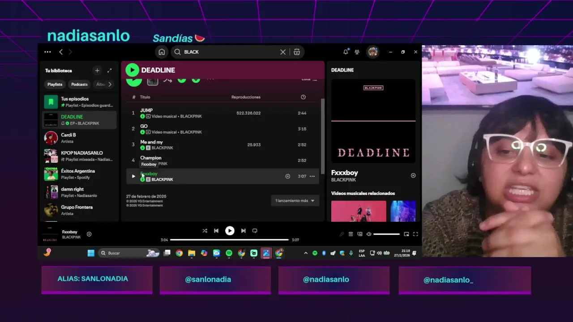The width and height of the screenshot is (573, 322).
Task: Open File Explorer from the taskbar
Action: (192, 253)
